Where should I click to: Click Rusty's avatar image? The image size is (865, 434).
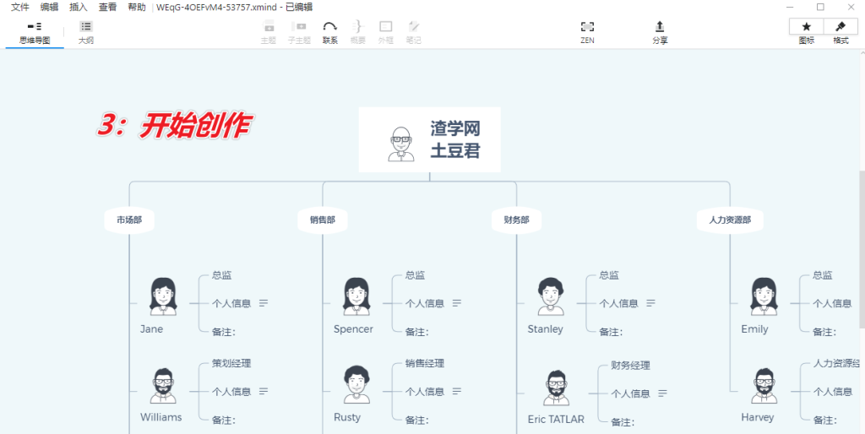pos(356,385)
